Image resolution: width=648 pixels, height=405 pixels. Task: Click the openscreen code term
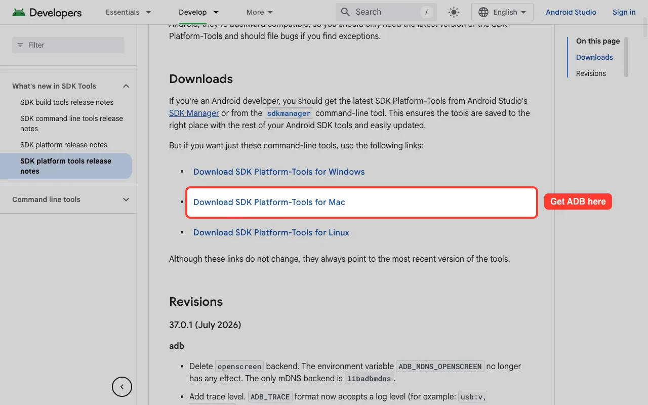[239, 367]
